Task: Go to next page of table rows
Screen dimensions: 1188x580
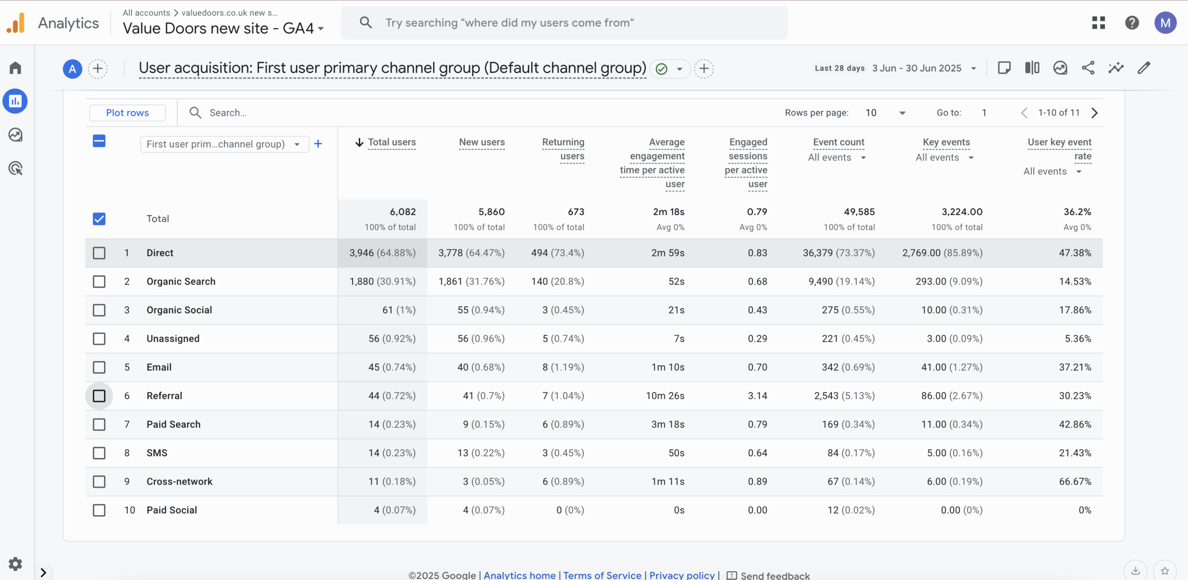Action: (x=1094, y=113)
